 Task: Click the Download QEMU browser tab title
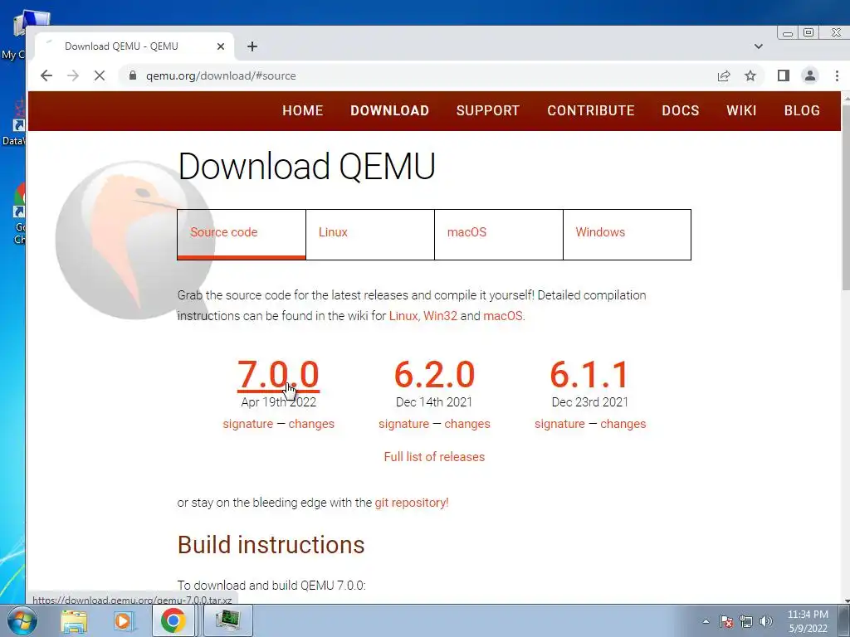(x=121, y=46)
